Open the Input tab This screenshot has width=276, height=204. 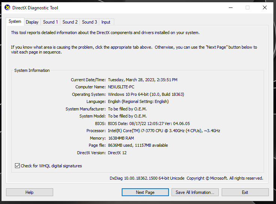tap(106, 22)
